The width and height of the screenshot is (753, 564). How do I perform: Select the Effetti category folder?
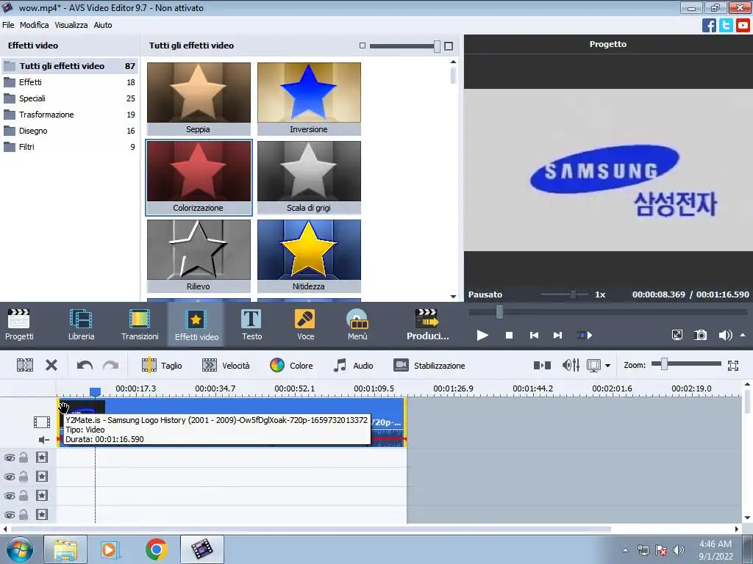[70, 82]
